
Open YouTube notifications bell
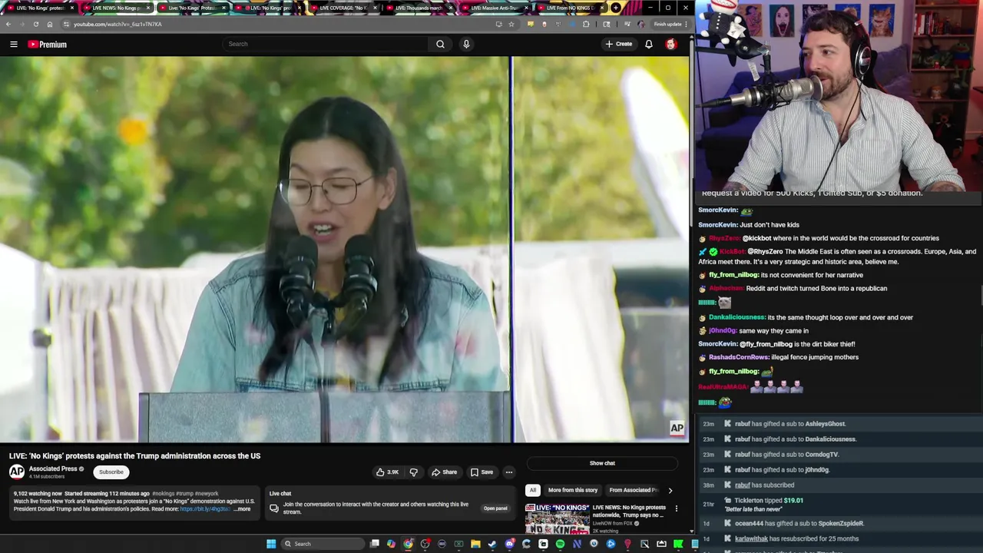(x=649, y=44)
